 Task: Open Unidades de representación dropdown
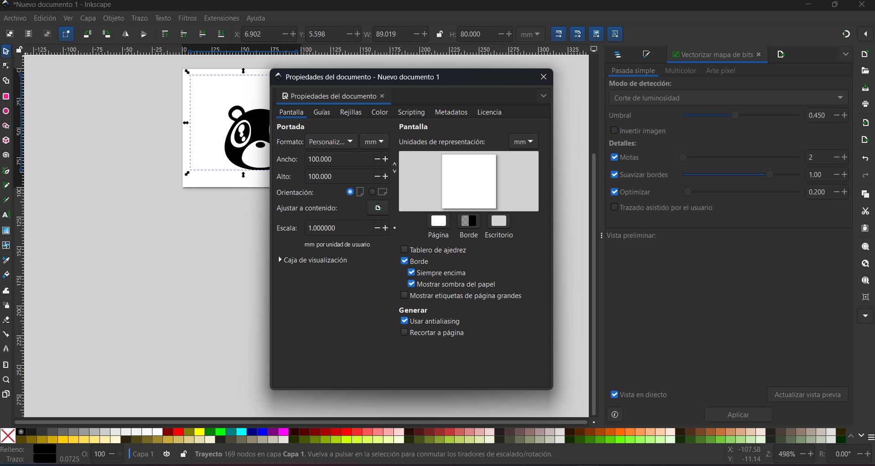pyautogui.click(x=523, y=141)
